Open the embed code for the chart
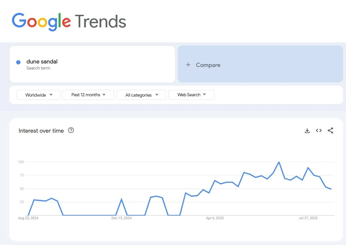This screenshot has height=245, width=346. [319, 130]
